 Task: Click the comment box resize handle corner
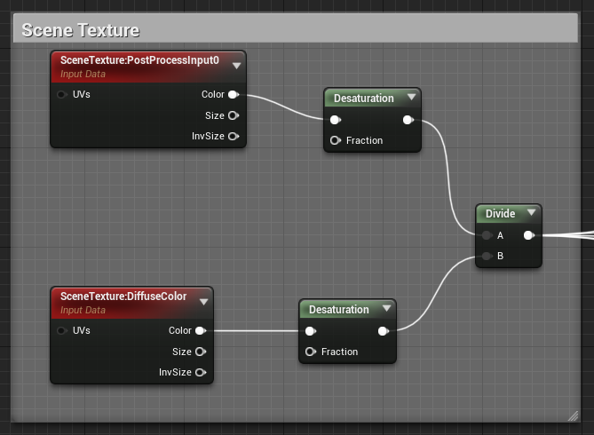[573, 415]
